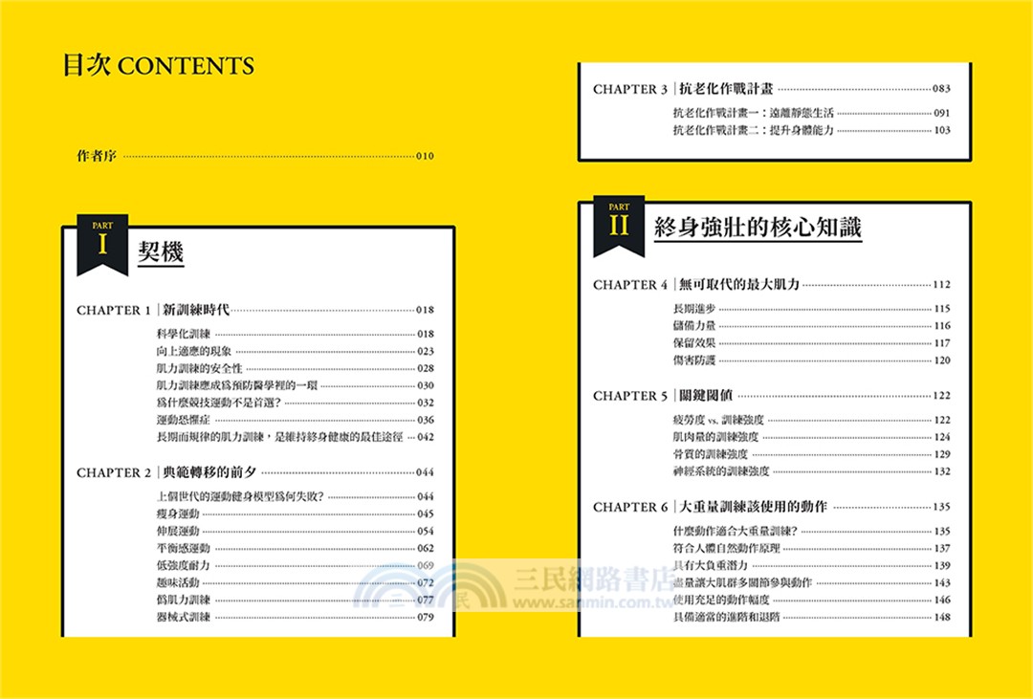Select the '神經系統的訓練強度' row
Viewport: 1033px width, 699px height.
[x=812, y=471]
